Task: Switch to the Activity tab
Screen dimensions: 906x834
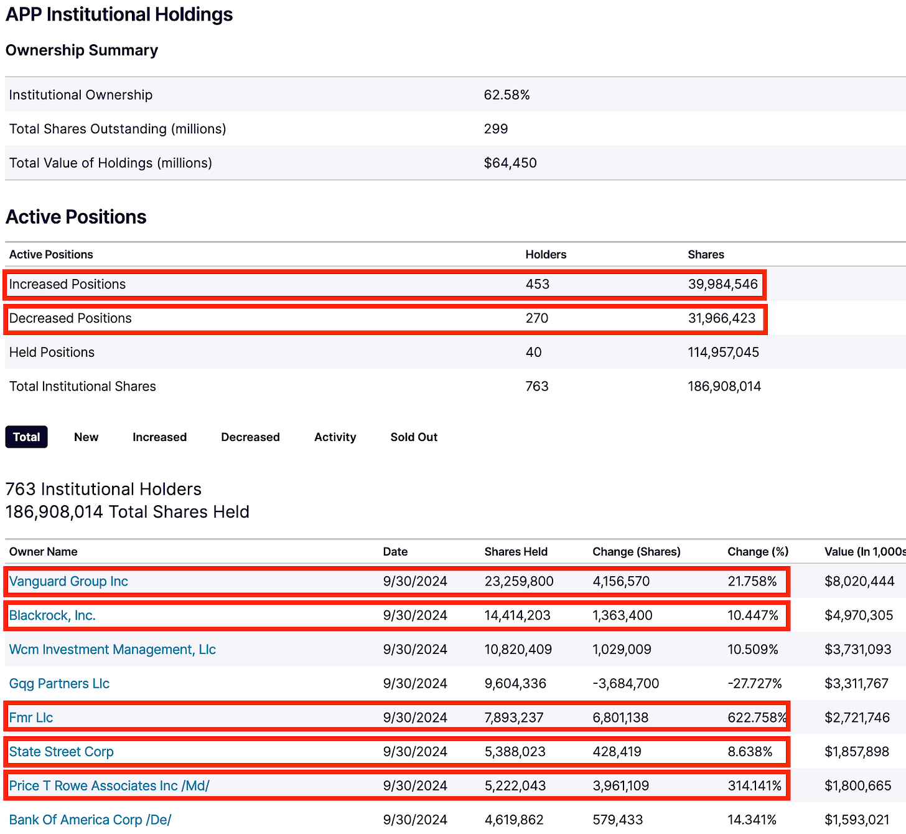Action: [335, 437]
